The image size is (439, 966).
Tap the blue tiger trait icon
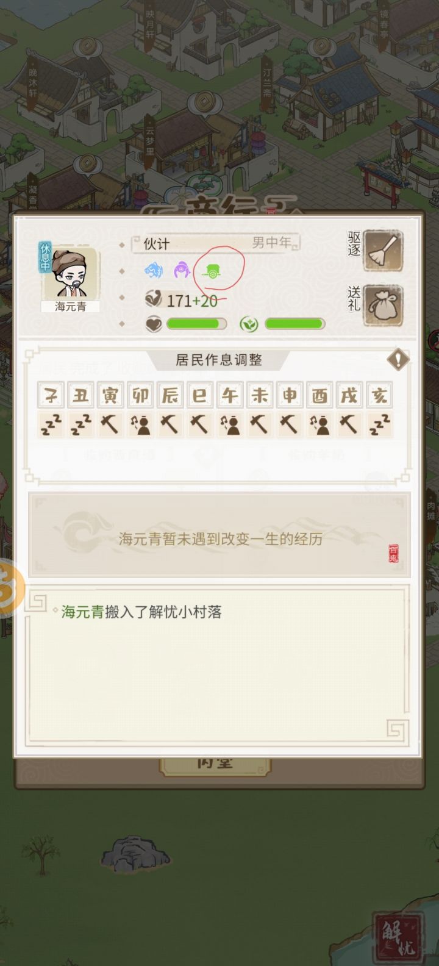point(153,270)
